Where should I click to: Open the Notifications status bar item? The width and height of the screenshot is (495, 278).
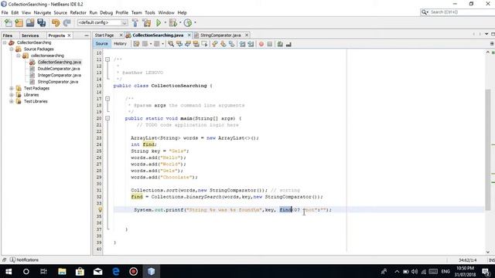(x=24, y=259)
